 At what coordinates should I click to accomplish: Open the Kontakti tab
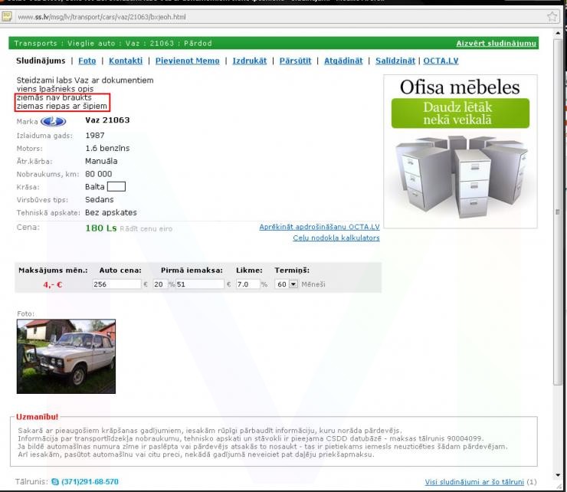[126, 61]
